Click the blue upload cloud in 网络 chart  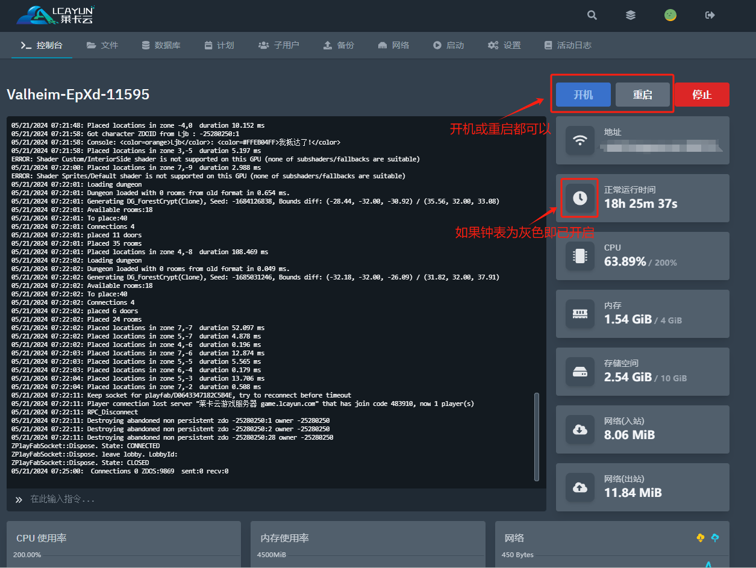point(715,538)
